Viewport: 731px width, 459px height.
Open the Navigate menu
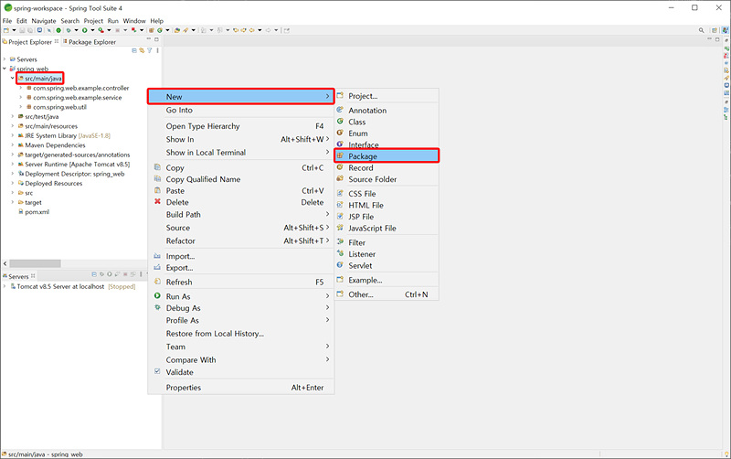pyautogui.click(x=44, y=21)
